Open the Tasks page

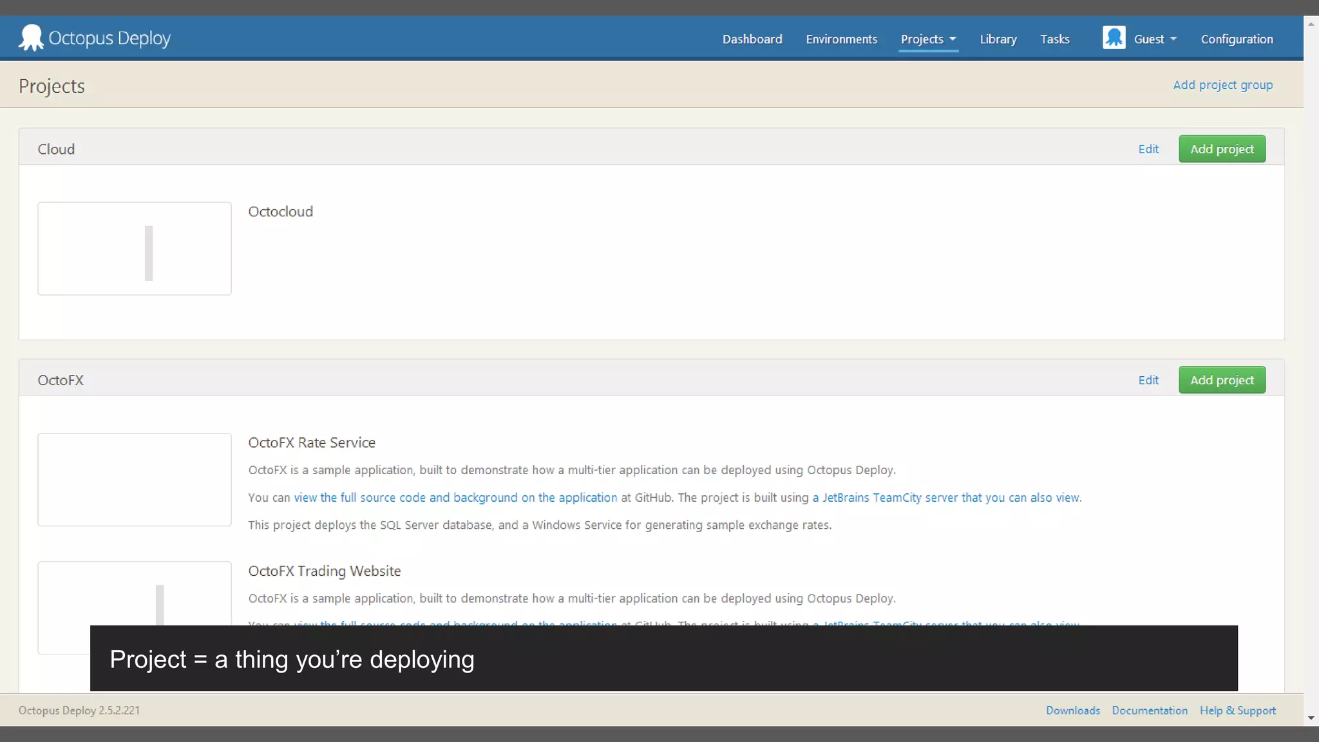point(1054,39)
